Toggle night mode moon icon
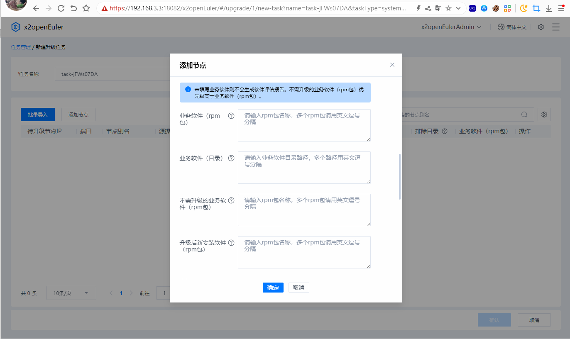 click(524, 8)
